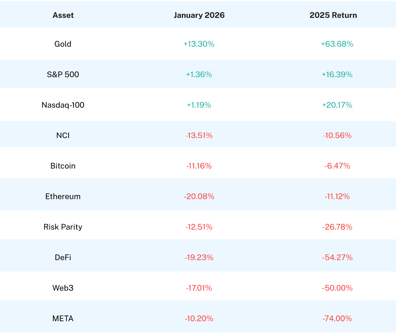Click META's -74.00% 2025 return

pos(337,319)
